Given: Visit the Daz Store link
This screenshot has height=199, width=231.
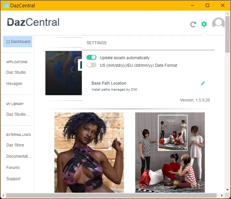Looking at the screenshot, I should click(x=15, y=145).
